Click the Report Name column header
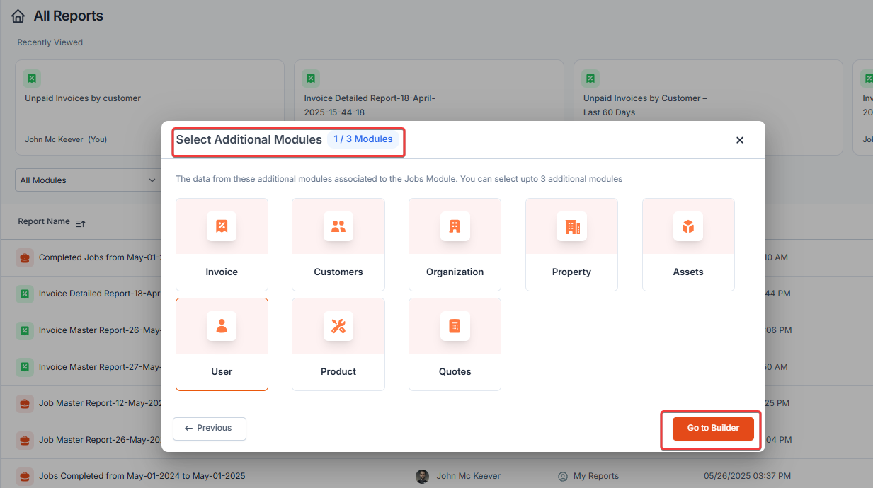The width and height of the screenshot is (873, 488). tap(44, 221)
